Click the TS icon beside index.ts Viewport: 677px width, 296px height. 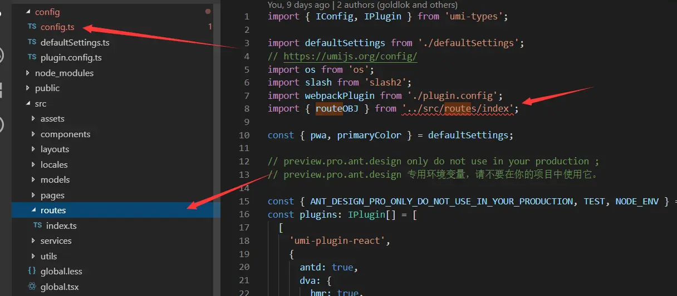[x=37, y=225]
